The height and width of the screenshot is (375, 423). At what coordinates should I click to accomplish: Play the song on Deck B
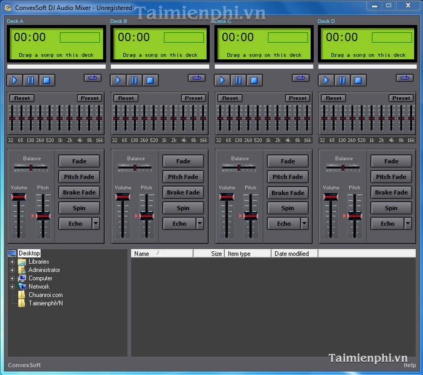(x=118, y=80)
